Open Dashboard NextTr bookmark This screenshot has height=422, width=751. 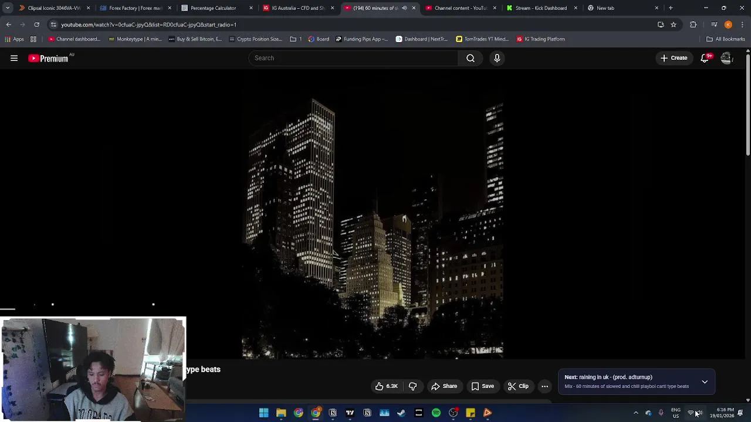coord(421,39)
